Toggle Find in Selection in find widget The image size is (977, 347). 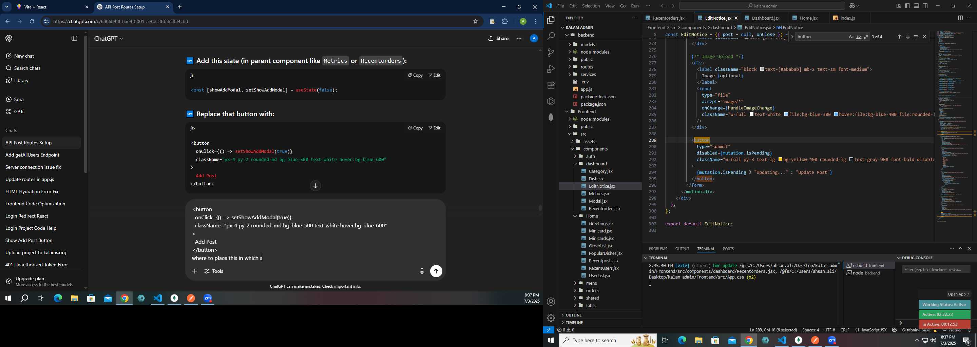pyautogui.click(x=916, y=37)
